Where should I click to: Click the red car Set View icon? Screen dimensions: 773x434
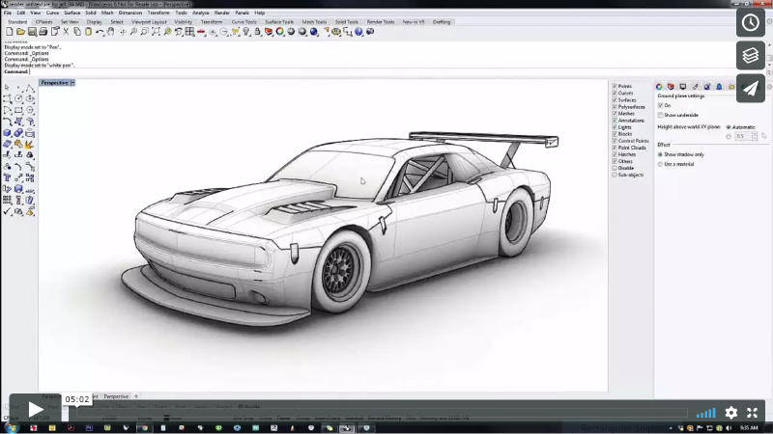tap(201, 32)
